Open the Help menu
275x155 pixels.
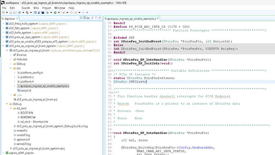point(71,8)
